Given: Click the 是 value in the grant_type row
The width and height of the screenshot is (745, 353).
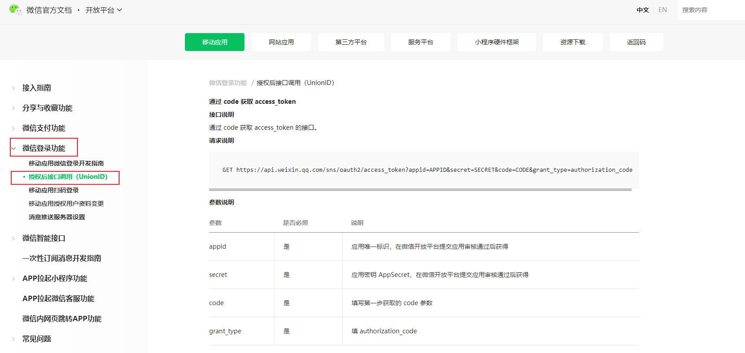Looking at the screenshot, I should (287, 331).
